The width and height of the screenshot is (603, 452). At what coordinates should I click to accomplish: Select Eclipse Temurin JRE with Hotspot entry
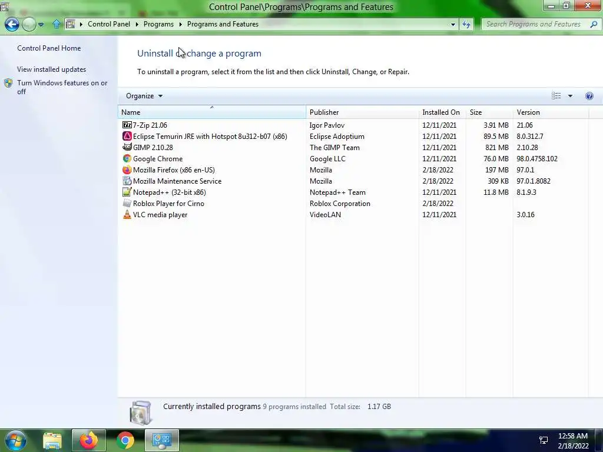pyautogui.click(x=210, y=137)
